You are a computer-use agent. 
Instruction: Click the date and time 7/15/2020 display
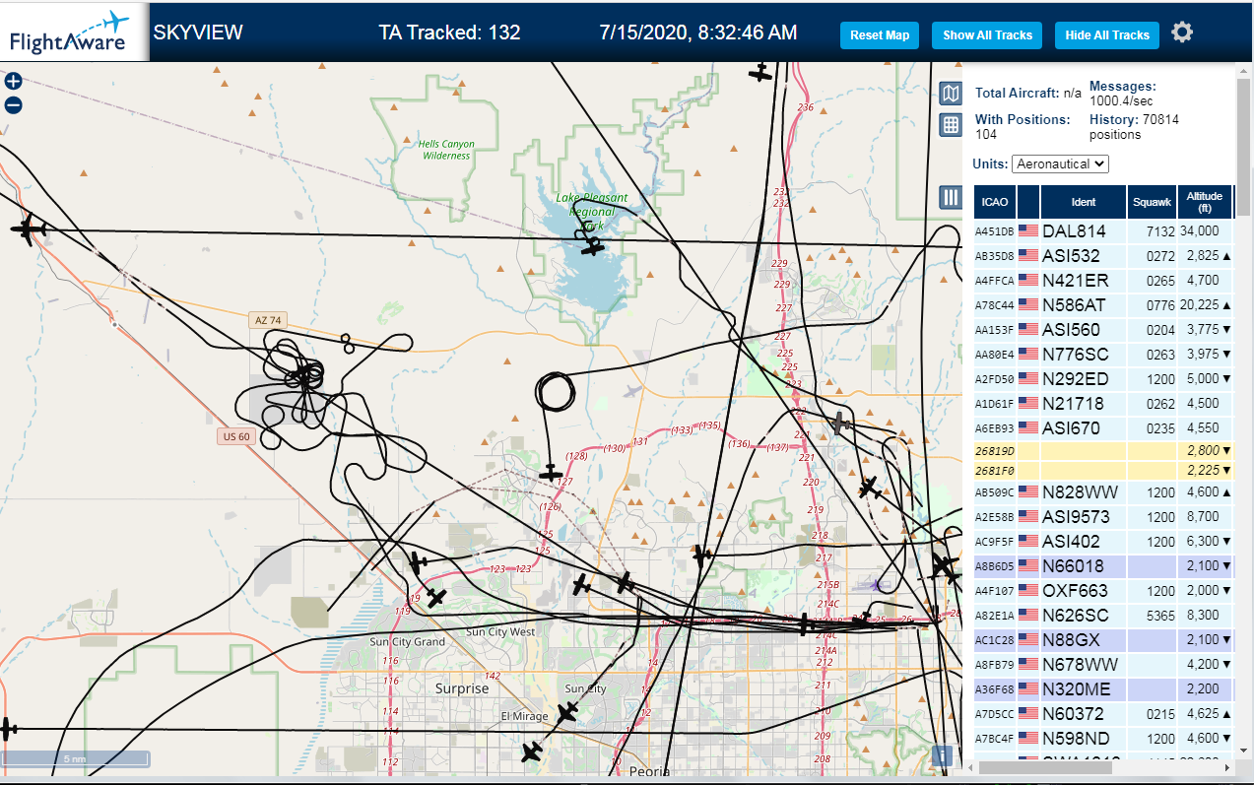[698, 33]
